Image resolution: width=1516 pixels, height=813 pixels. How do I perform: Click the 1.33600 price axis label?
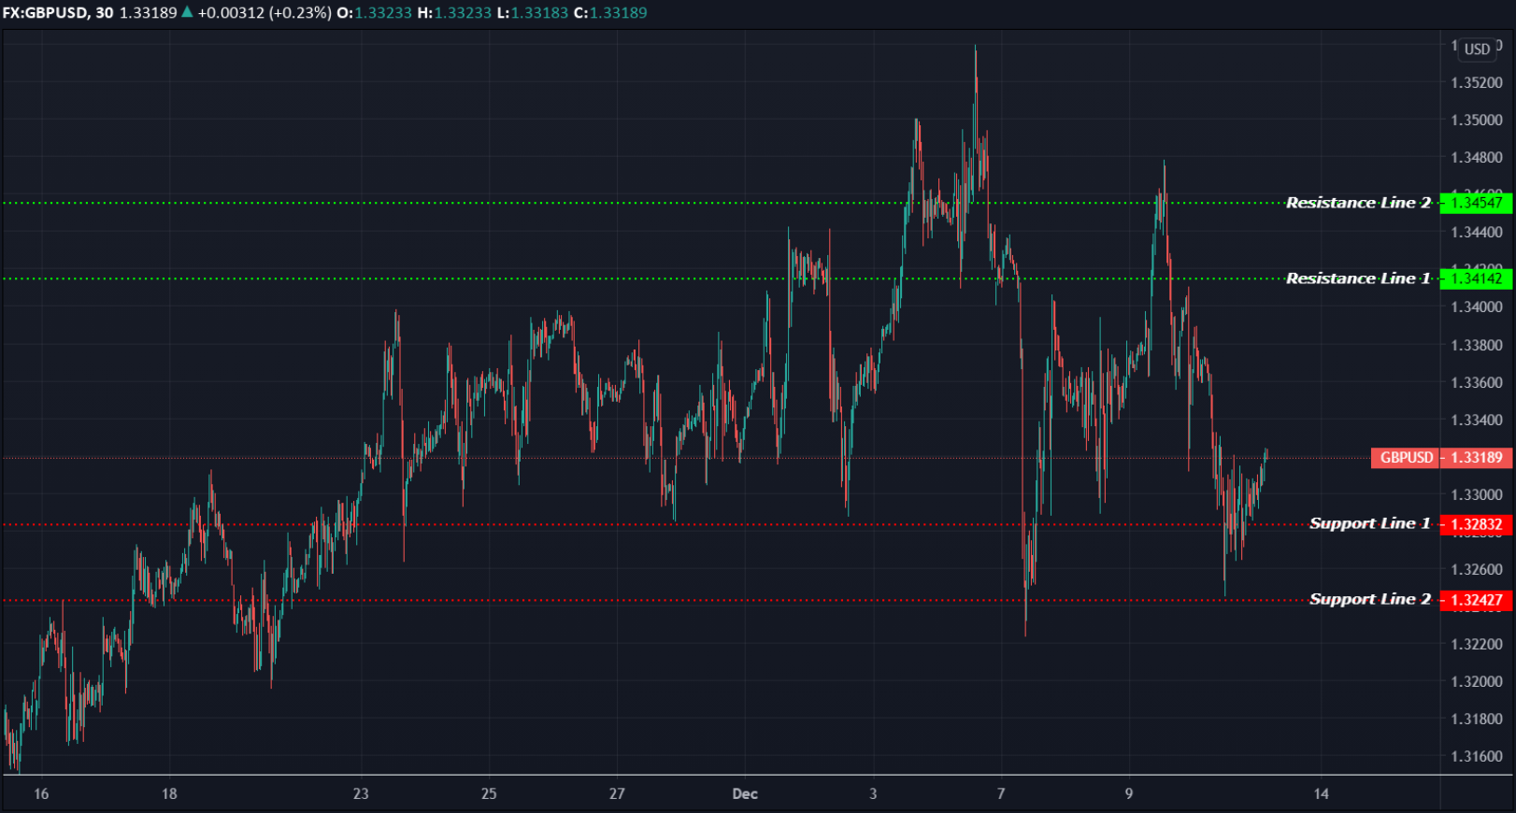coord(1477,382)
